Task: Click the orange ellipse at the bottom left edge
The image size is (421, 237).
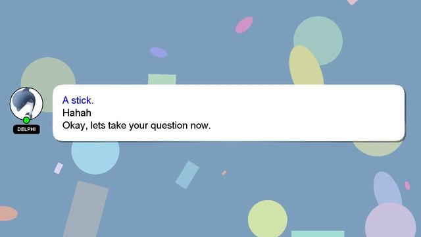Action: [8, 213]
